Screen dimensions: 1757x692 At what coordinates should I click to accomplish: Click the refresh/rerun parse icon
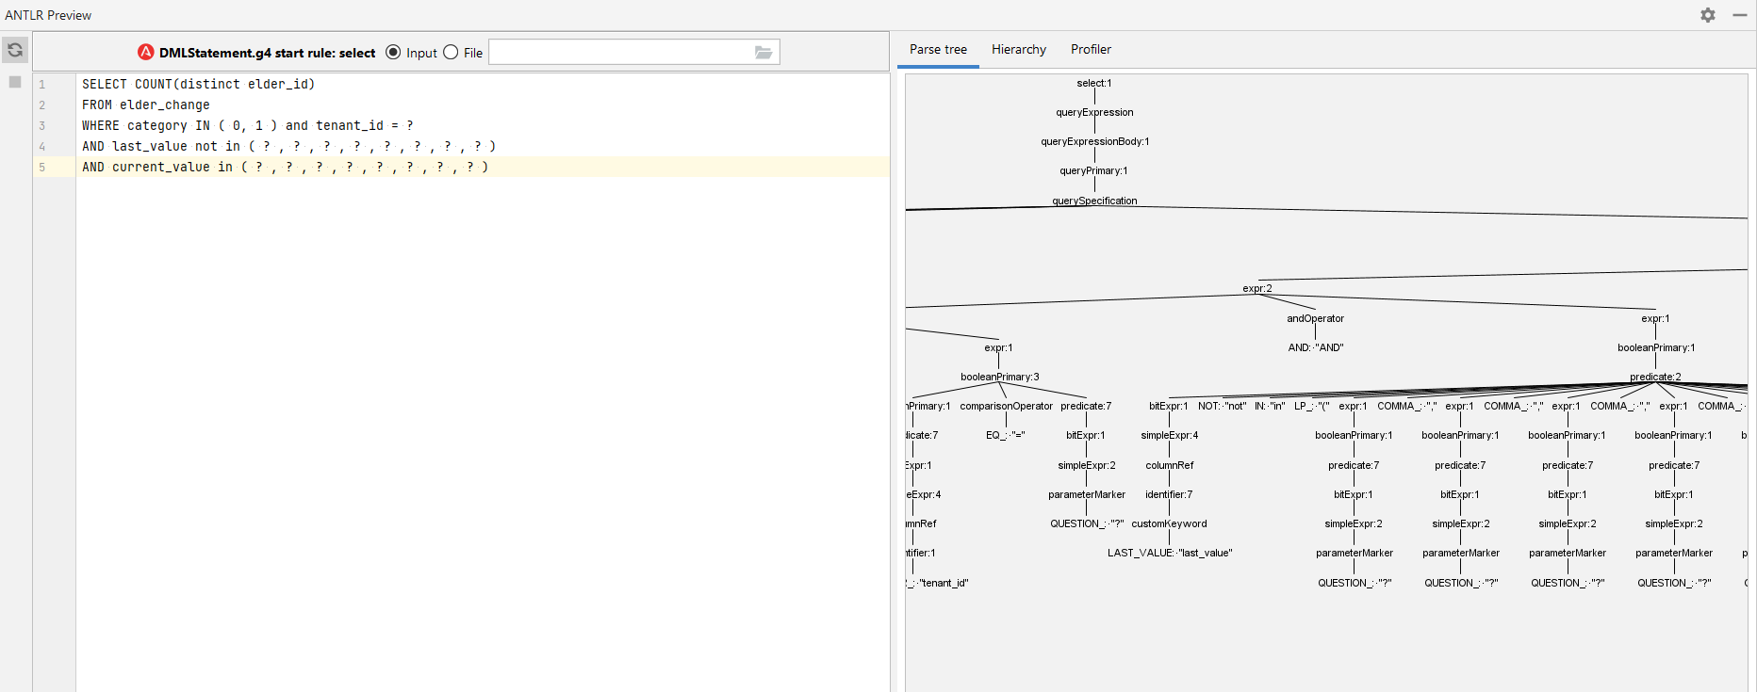pos(15,50)
